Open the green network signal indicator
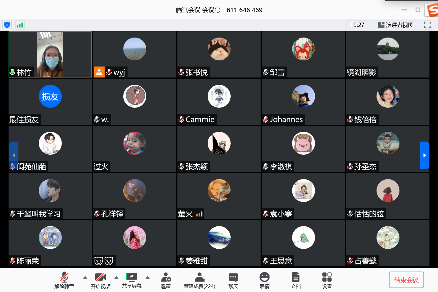 20,25
